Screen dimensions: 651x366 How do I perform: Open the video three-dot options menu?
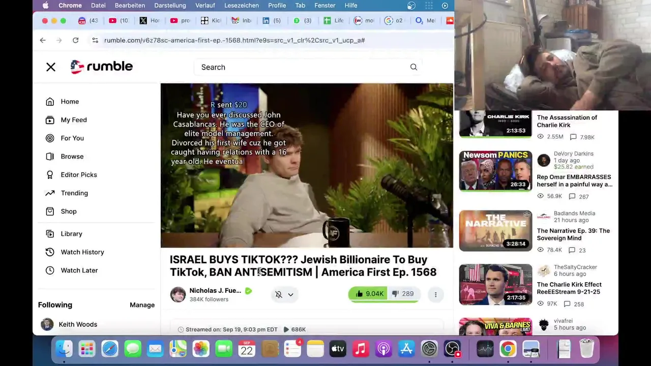click(x=435, y=294)
